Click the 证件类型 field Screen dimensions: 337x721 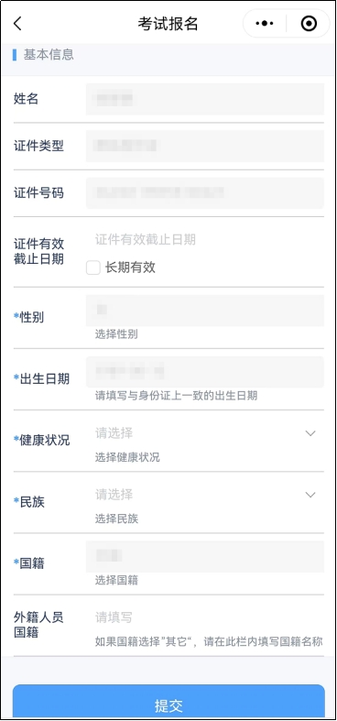pyautogui.click(x=205, y=147)
